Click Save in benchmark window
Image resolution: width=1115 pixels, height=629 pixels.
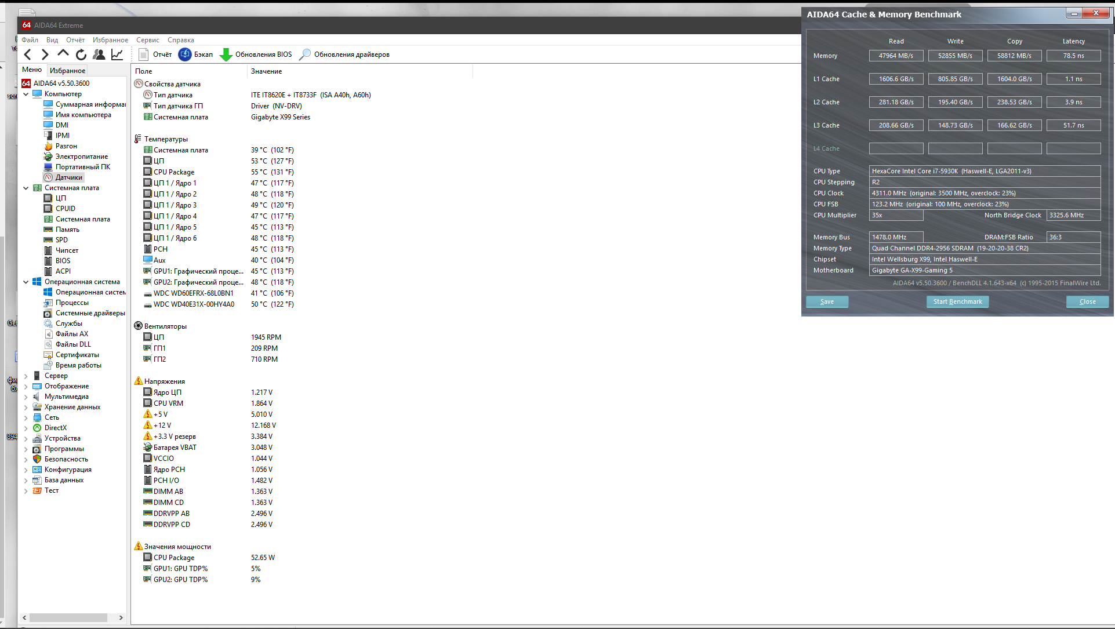tap(827, 301)
